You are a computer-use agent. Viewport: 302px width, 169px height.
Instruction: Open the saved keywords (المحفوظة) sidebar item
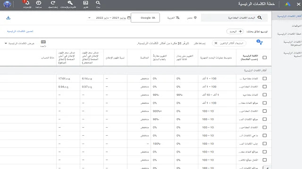pyautogui.click(x=292, y=43)
